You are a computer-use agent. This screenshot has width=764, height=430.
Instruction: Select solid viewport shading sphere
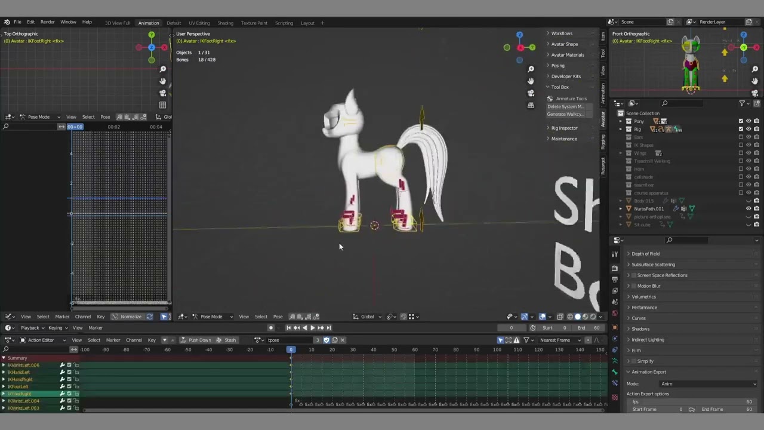(577, 317)
